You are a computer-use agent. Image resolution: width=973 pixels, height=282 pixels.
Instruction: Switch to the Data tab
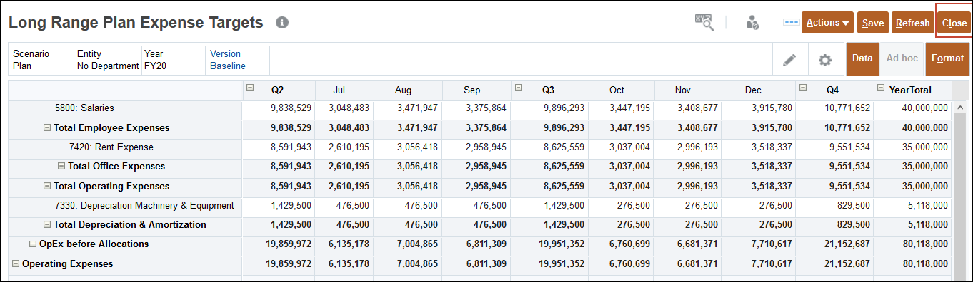(x=862, y=59)
